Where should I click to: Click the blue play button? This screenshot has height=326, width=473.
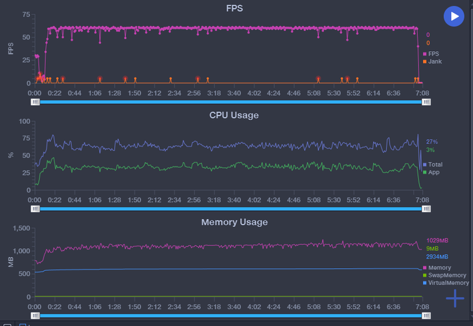454,16
